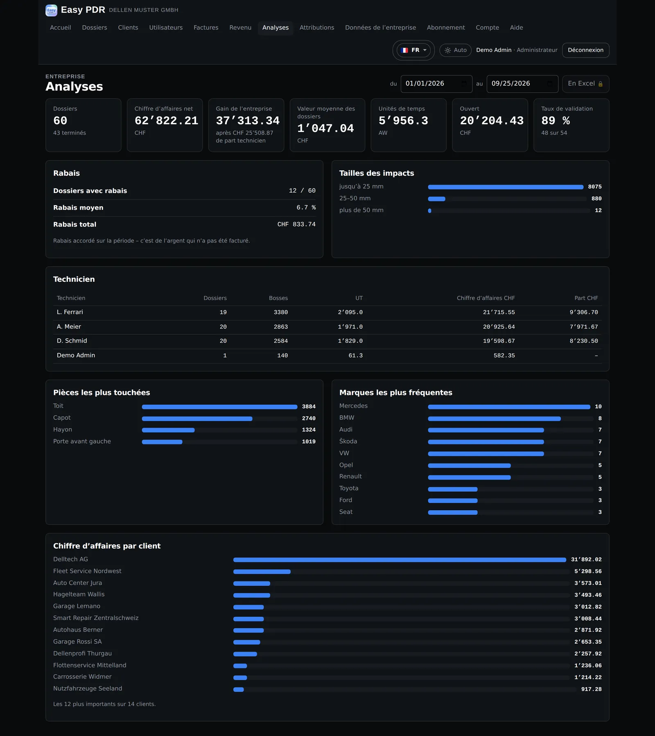Click the lock icon on En Excel
This screenshot has height=736, width=655.
pos(601,84)
